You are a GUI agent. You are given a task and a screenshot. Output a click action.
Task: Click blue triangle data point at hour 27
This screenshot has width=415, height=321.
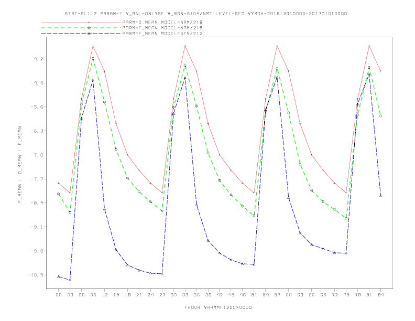click(162, 274)
